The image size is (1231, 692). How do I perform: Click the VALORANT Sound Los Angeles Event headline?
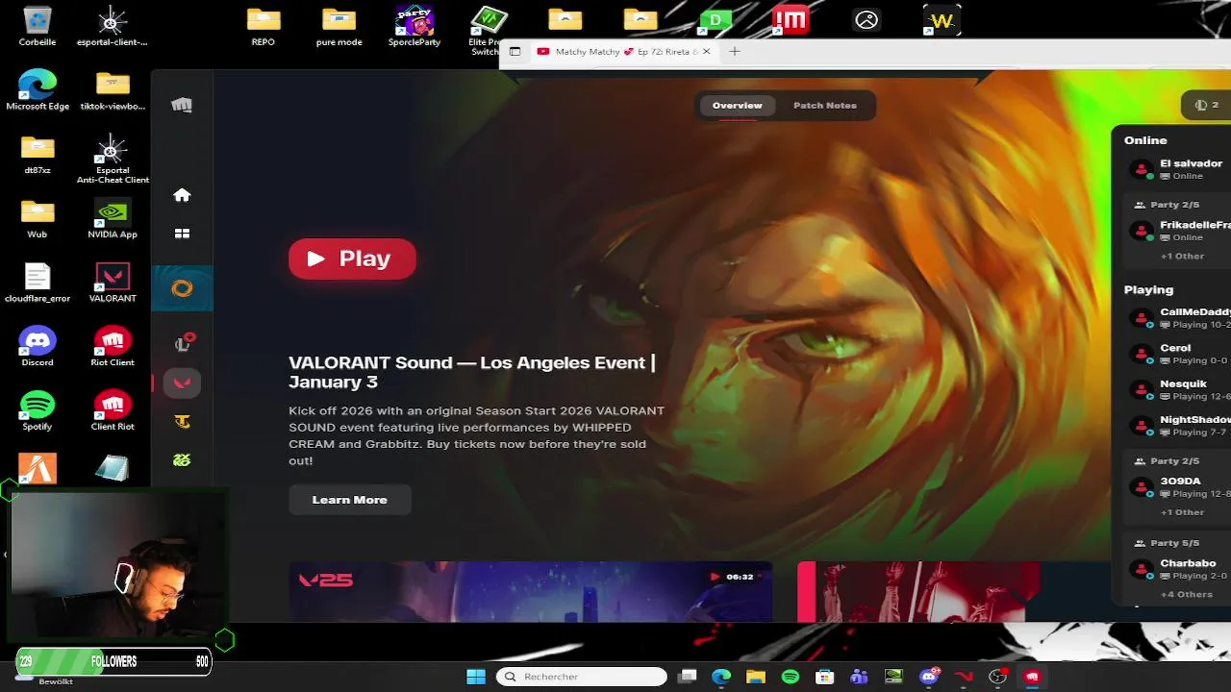(x=472, y=372)
